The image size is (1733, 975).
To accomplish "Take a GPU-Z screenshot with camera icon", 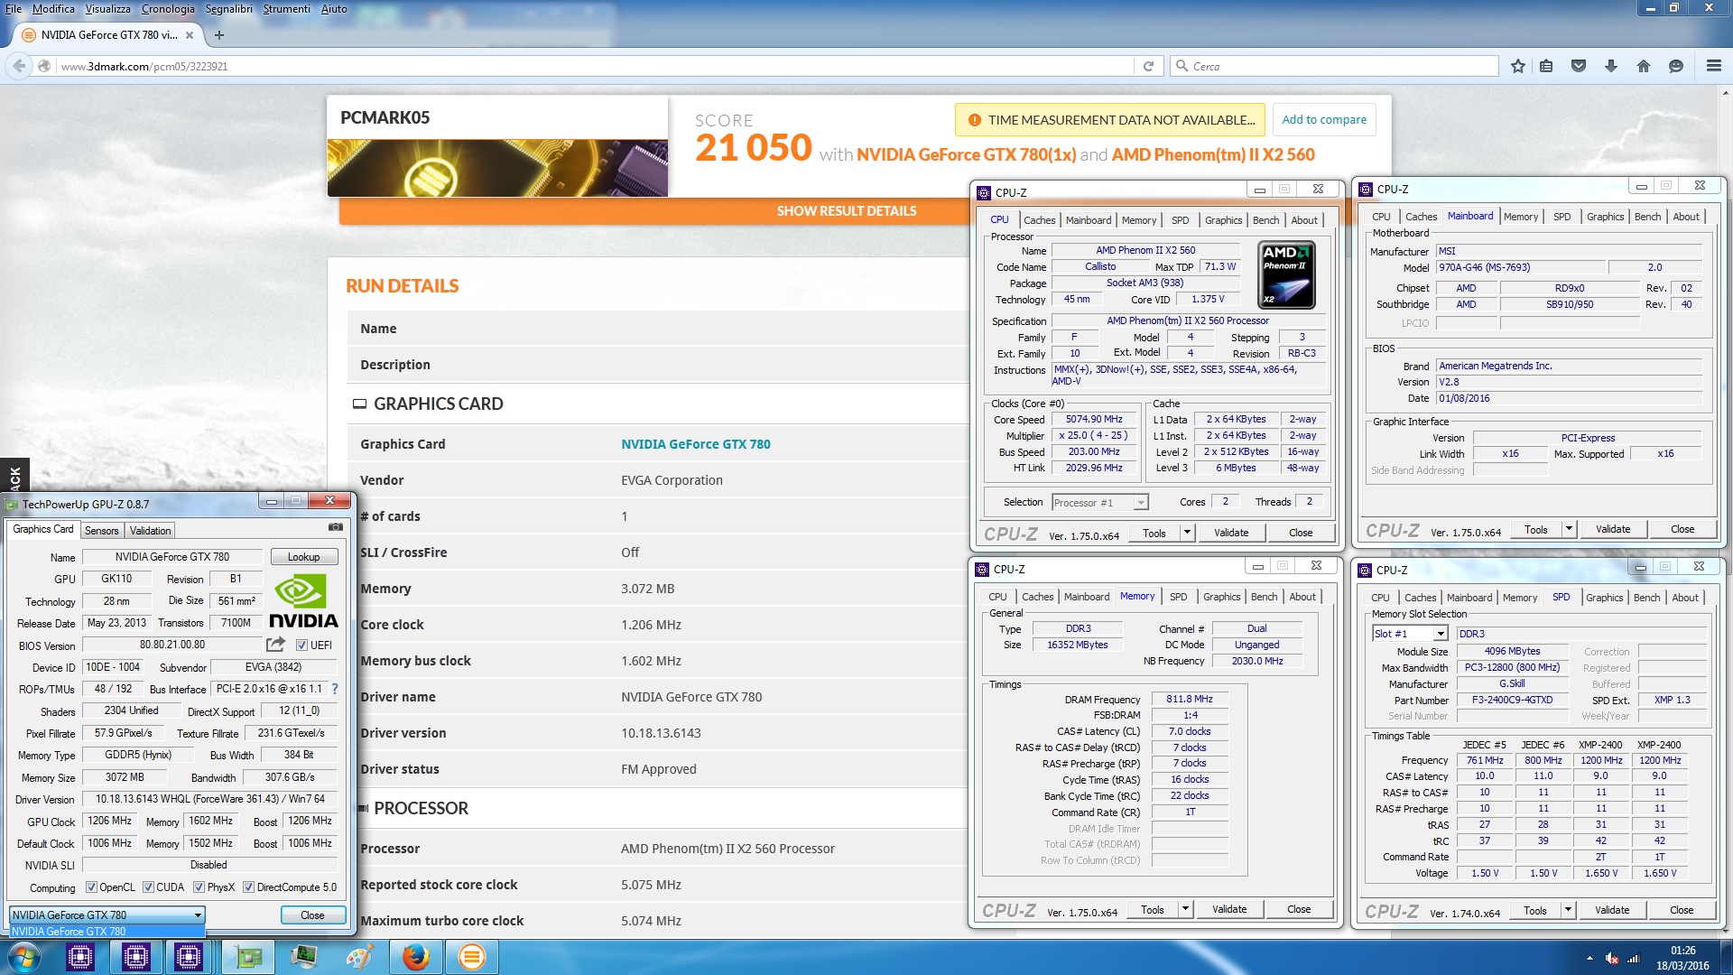I will click(x=336, y=527).
